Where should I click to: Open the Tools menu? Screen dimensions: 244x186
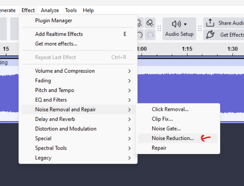point(71,10)
